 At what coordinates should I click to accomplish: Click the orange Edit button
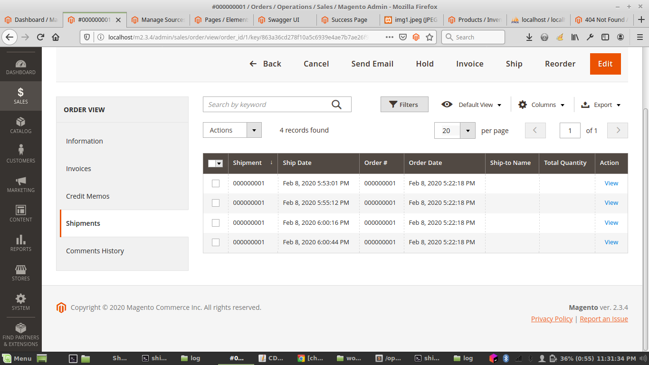pos(605,64)
